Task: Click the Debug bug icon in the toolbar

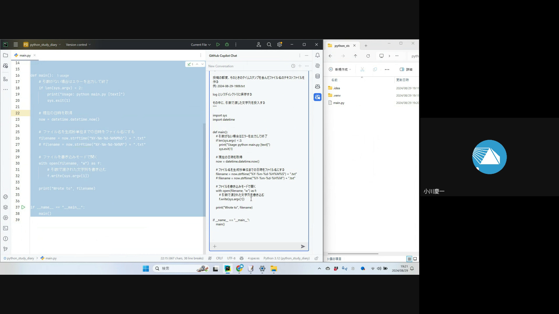Action: [227, 44]
